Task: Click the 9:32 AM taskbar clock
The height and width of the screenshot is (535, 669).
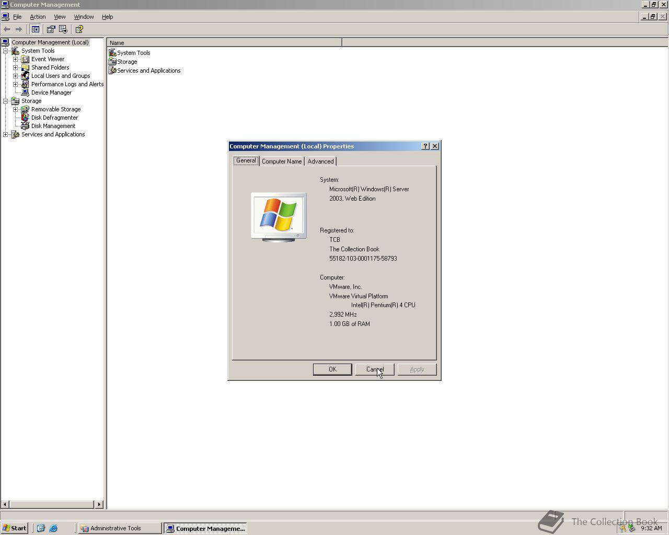Action: [651, 528]
